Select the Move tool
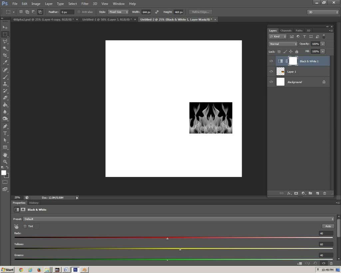Screen dimensions: 341x273 pos(5,27)
